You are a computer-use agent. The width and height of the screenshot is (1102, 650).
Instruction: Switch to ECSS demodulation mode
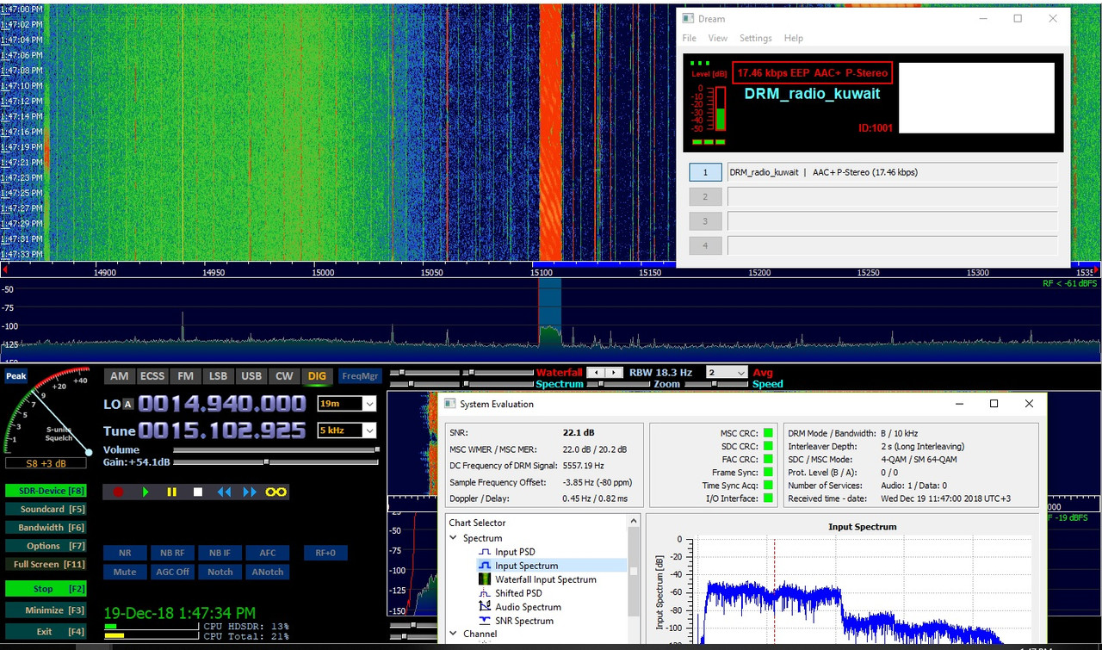pos(152,376)
